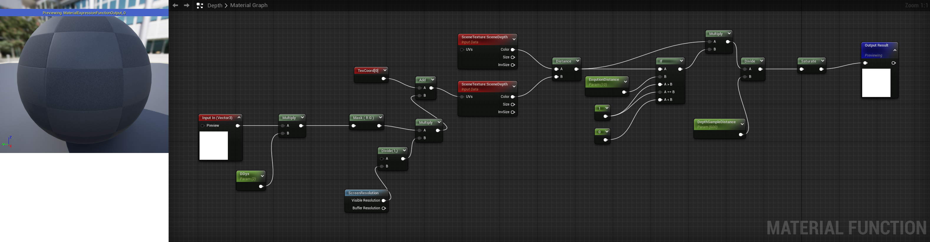Click the ScreenResolution Buffer Resolution pin
930x242 pixels.
pyautogui.click(x=384, y=208)
